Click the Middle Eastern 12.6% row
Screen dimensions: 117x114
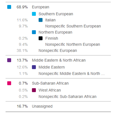pos(58,67)
